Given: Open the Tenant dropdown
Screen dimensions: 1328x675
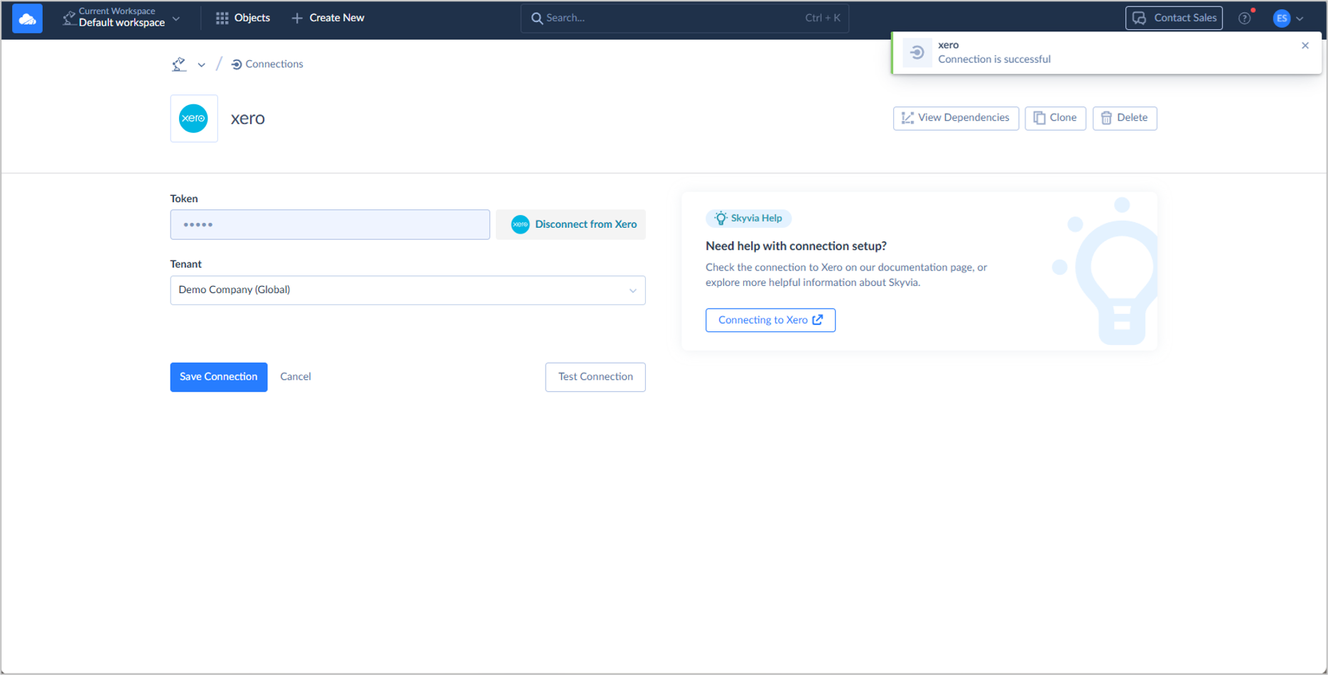Looking at the screenshot, I should tap(408, 290).
